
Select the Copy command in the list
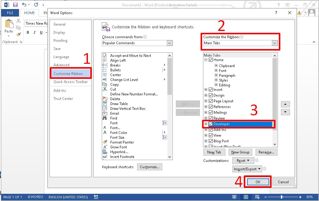[x=115, y=85]
